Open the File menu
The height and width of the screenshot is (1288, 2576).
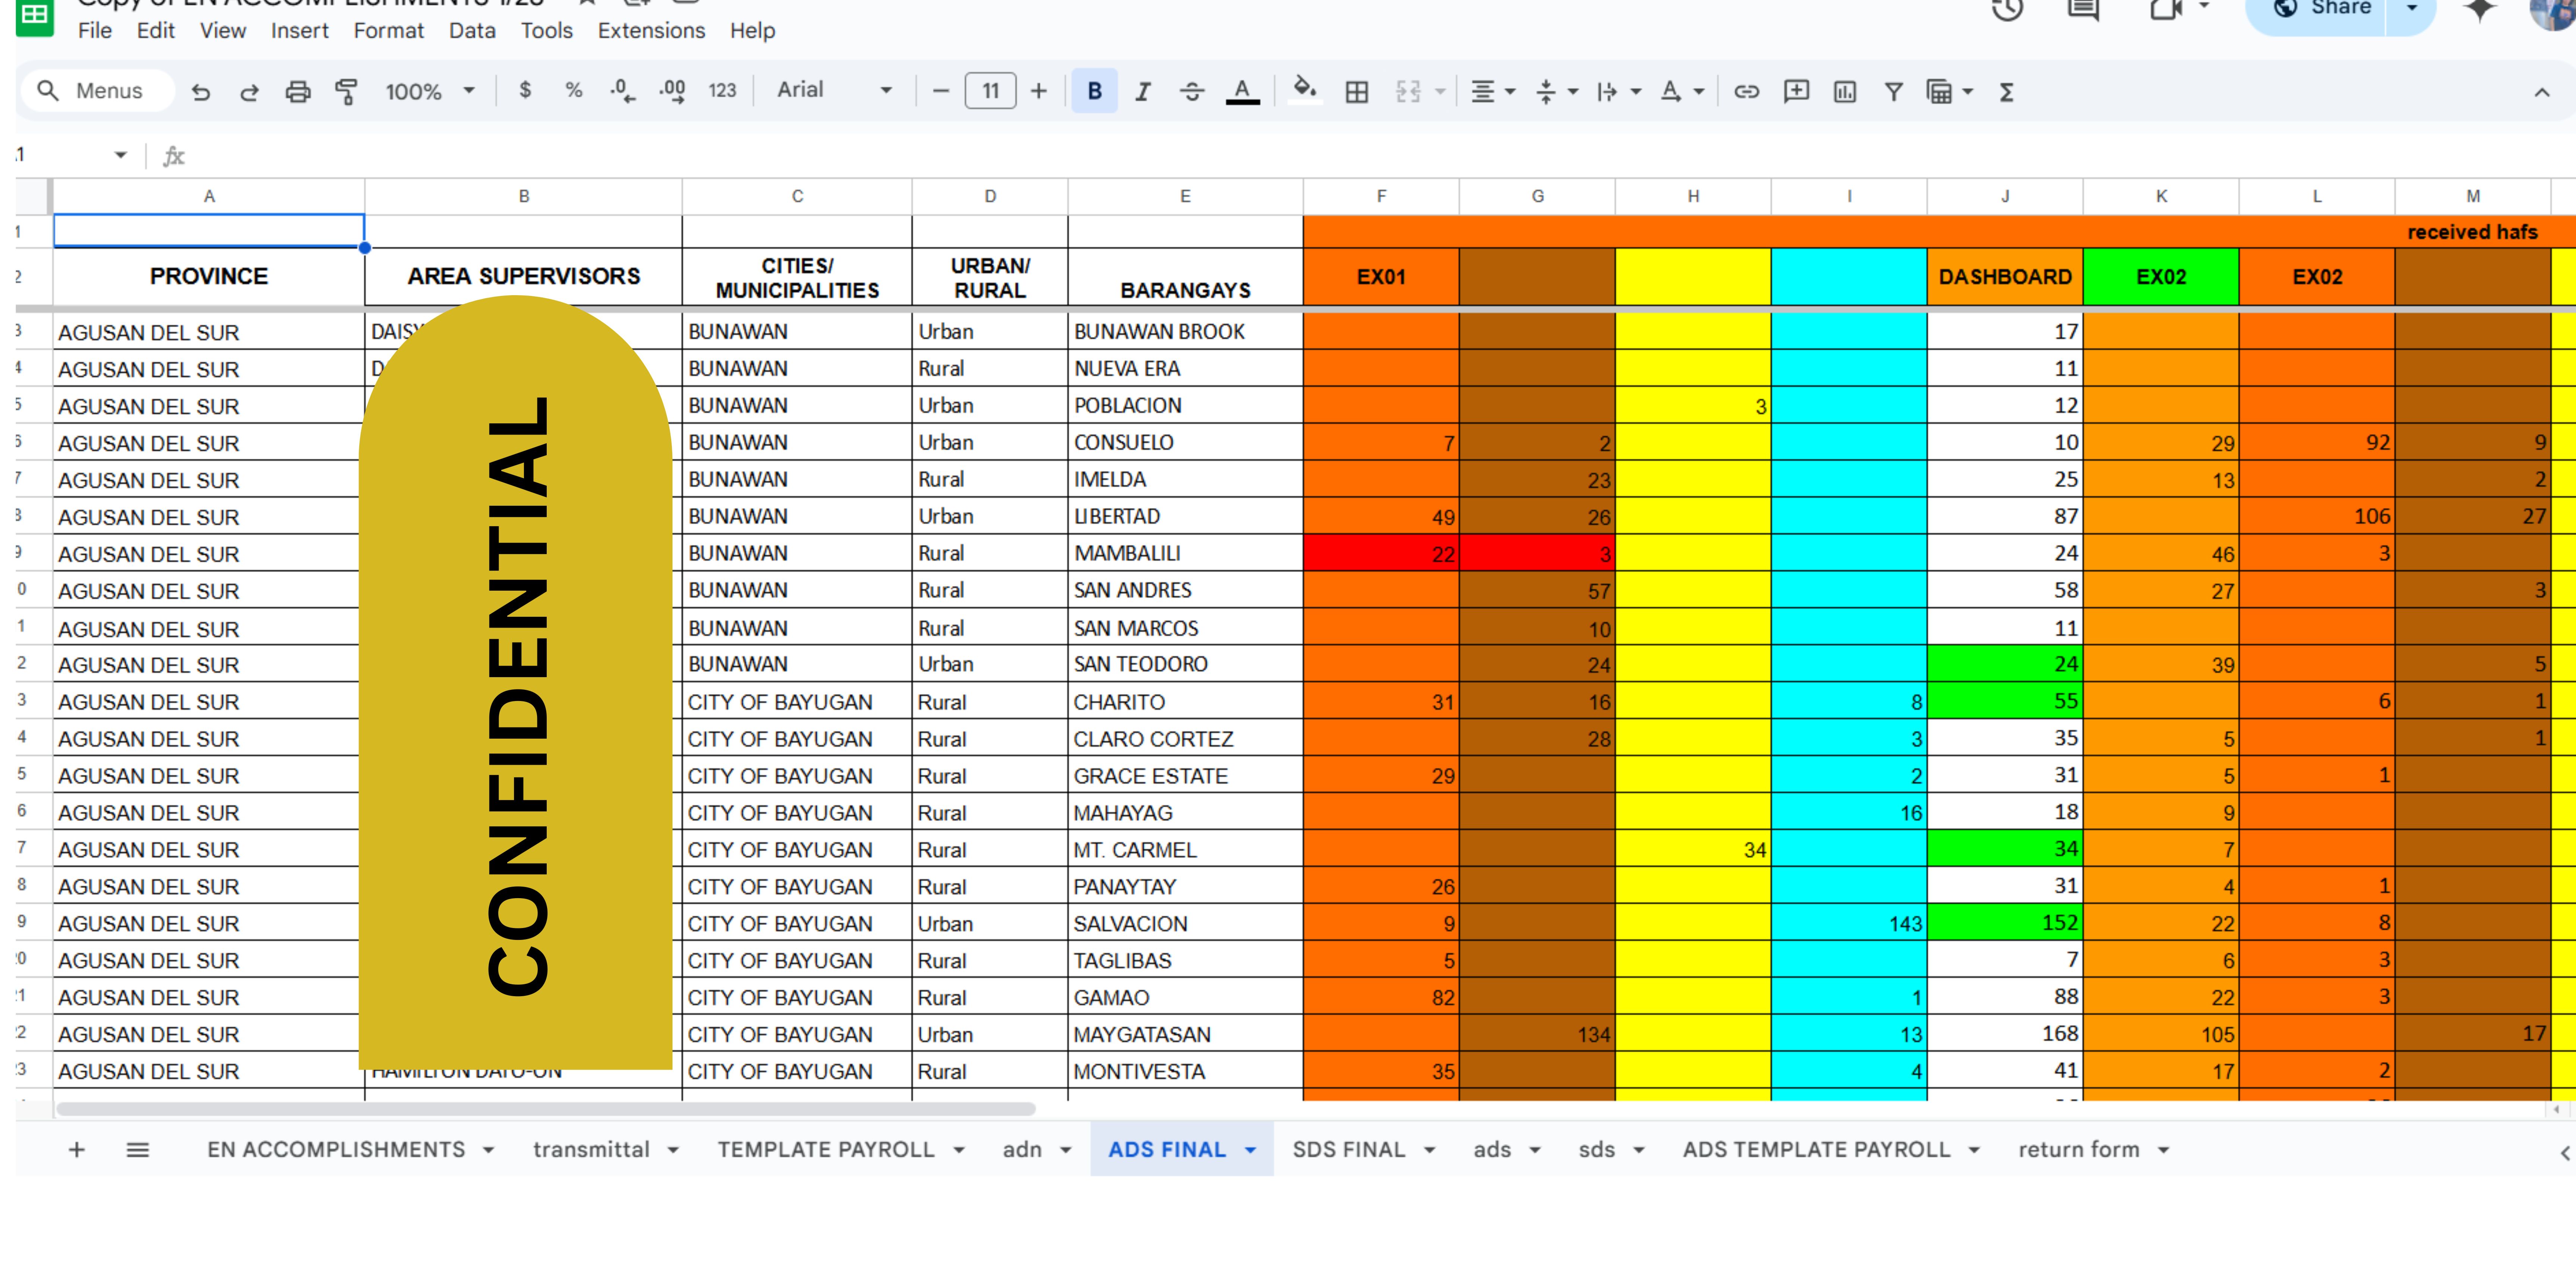[95, 31]
